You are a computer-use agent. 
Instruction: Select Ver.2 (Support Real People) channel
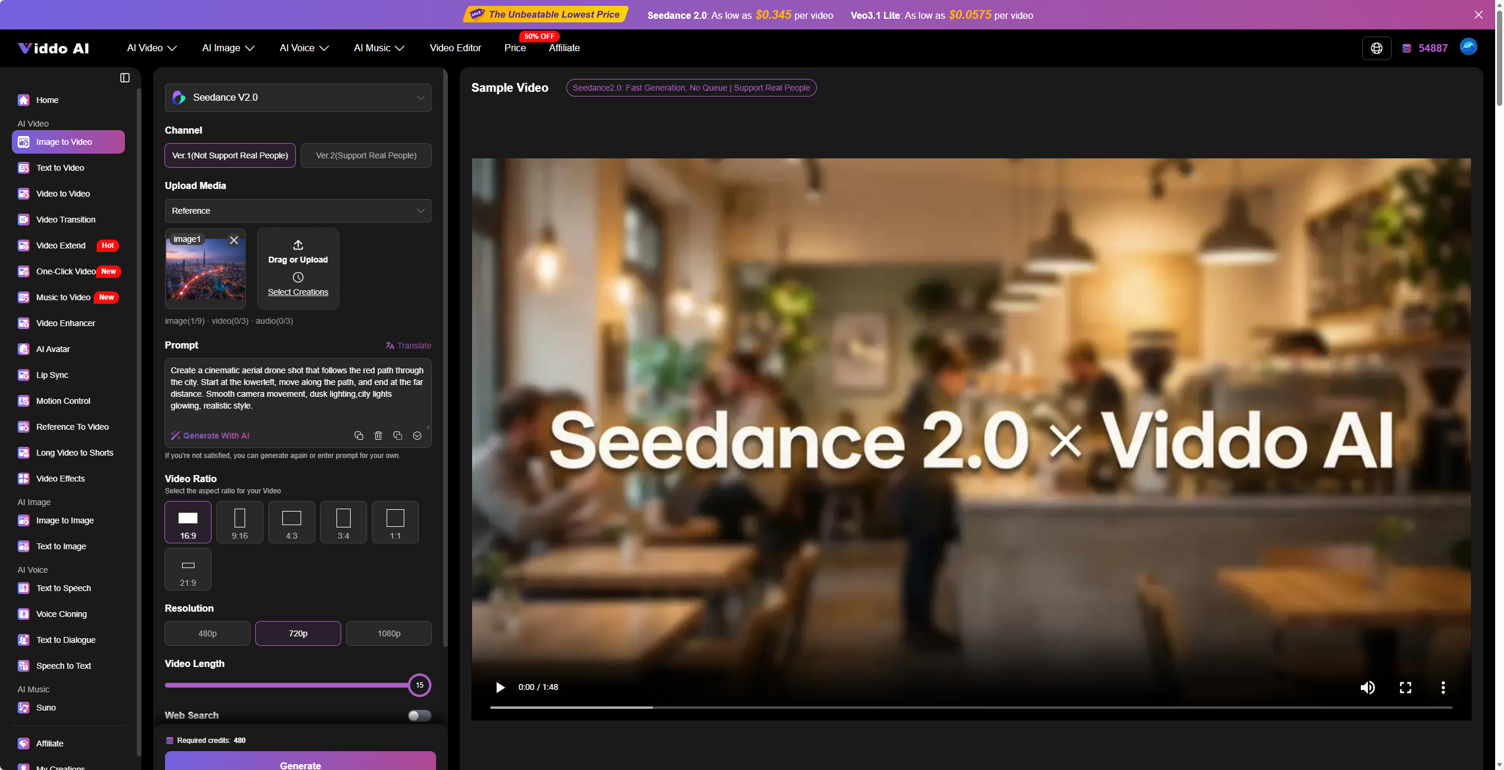[366, 155]
